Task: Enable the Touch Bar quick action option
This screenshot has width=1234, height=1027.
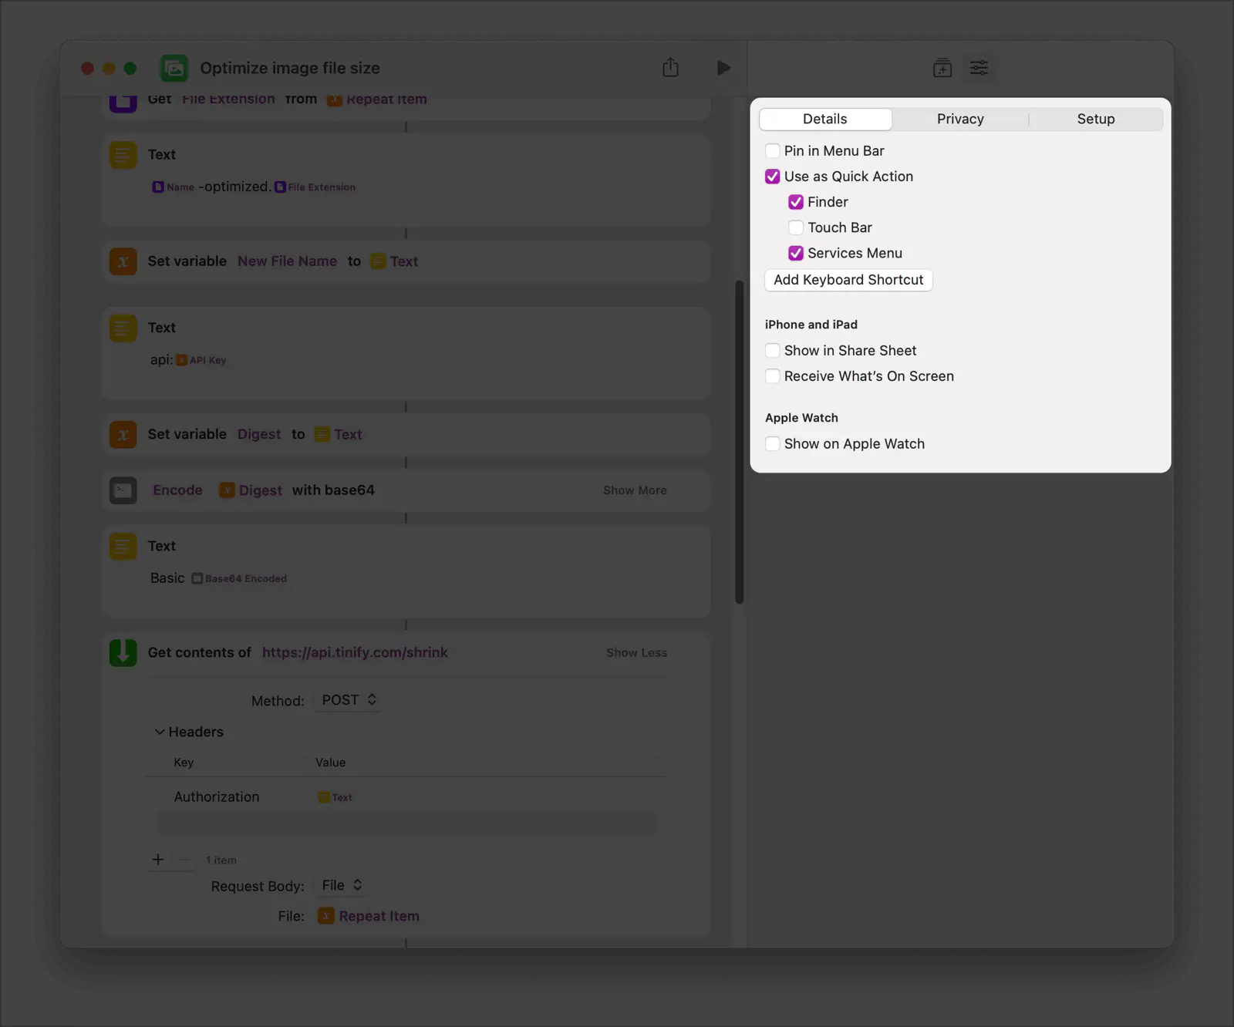Action: coord(796,227)
